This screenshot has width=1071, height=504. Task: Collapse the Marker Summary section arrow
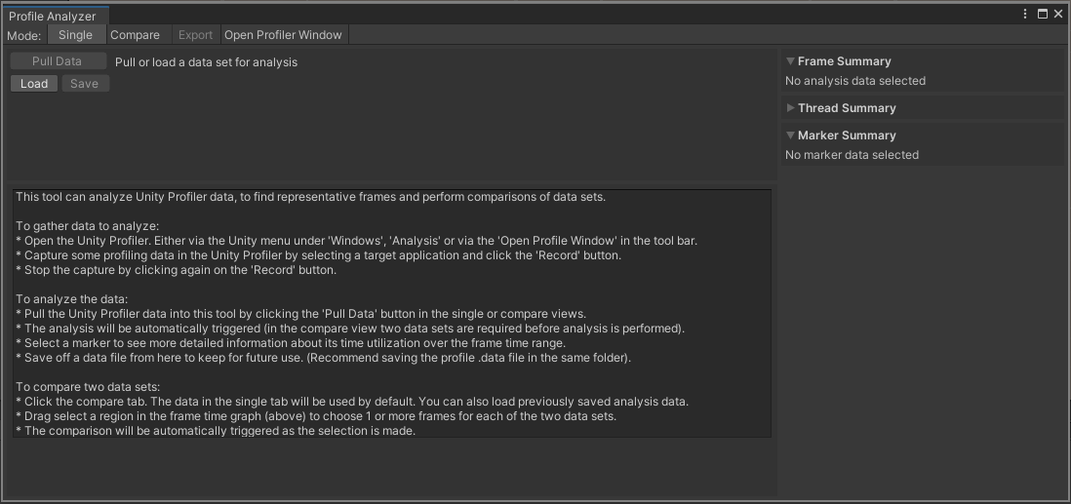(x=791, y=136)
